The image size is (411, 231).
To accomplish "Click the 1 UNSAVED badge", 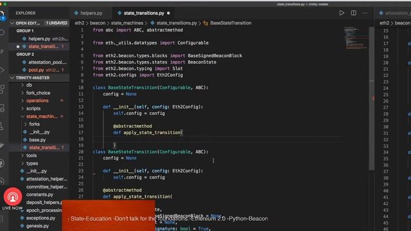I will pyautogui.click(x=57, y=23).
